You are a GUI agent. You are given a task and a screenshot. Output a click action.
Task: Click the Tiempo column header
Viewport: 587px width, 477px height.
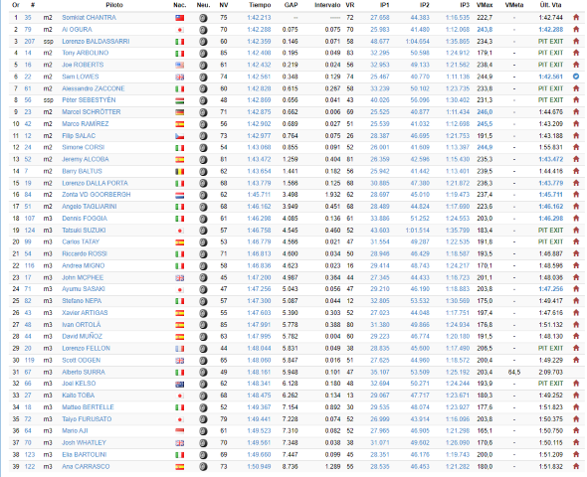point(260,5)
